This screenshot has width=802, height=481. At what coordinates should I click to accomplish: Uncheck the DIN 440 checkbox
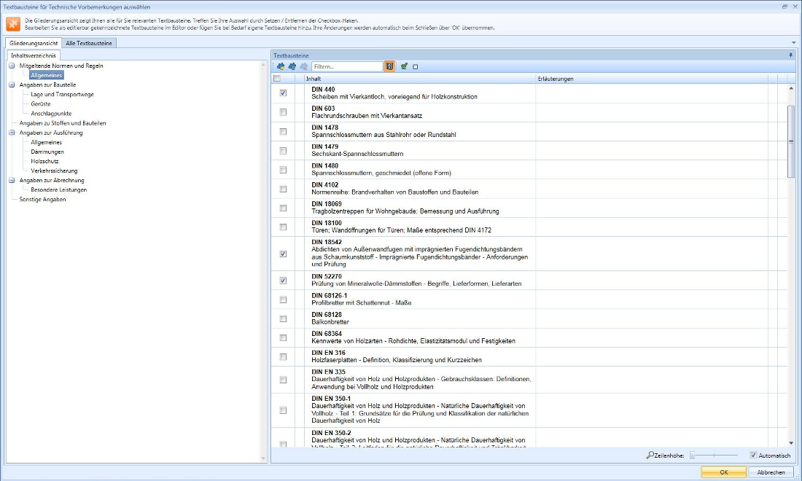point(283,93)
